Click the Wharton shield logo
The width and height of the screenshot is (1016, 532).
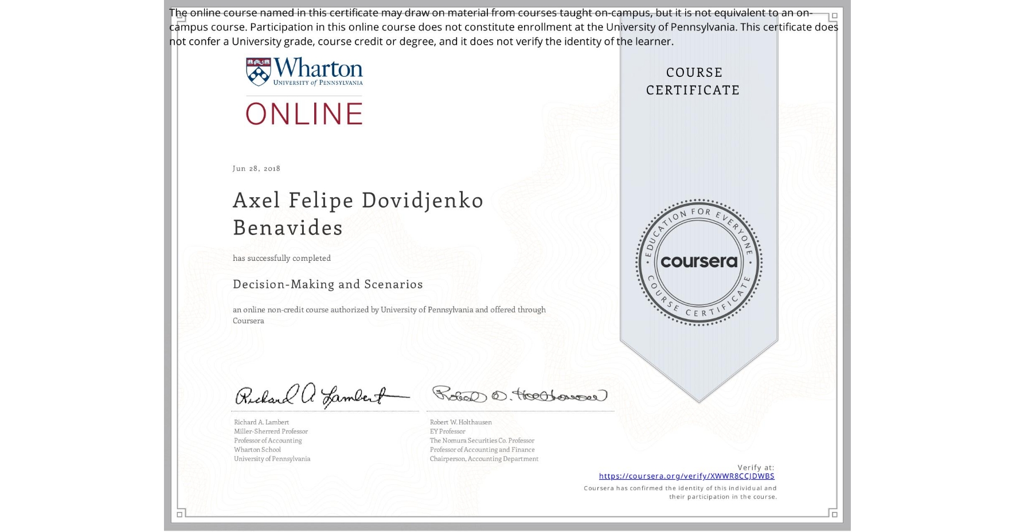coord(258,72)
